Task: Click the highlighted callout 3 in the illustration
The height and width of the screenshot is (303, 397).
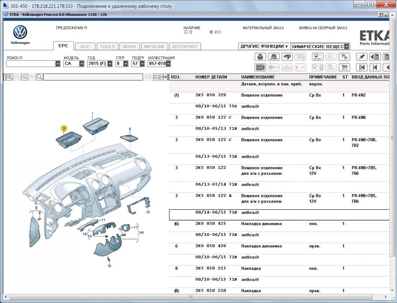Action: [64, 128]
